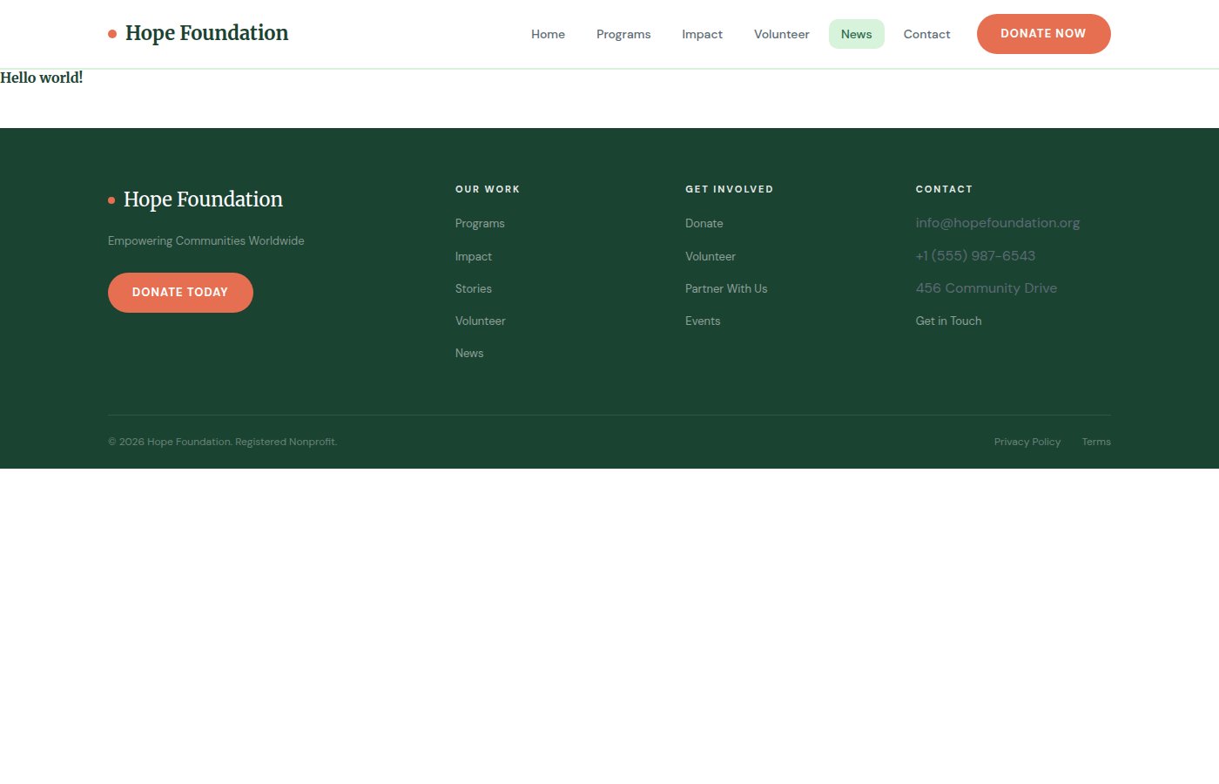Viewport: 1219px width, 784px height.
Task: Select Volunteer in the top navigation
Action: pyautogui.click(x=781, y=34)
